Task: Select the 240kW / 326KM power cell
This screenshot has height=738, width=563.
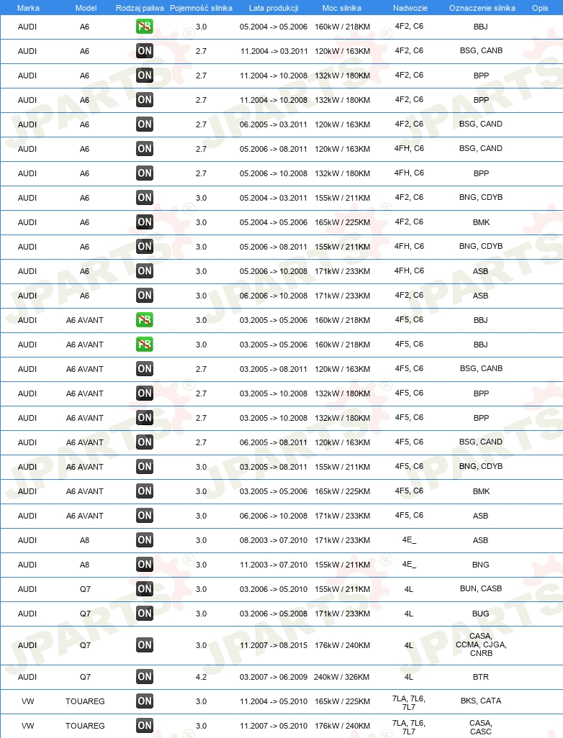Action: pos(342,677)
